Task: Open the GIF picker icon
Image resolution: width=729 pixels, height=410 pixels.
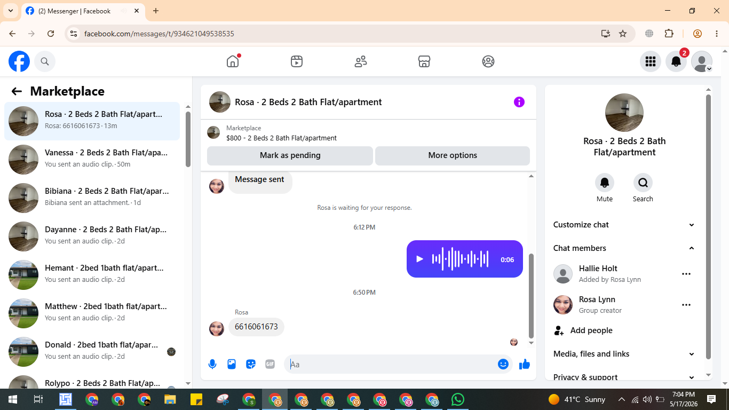Action: (x=270, y=364)
